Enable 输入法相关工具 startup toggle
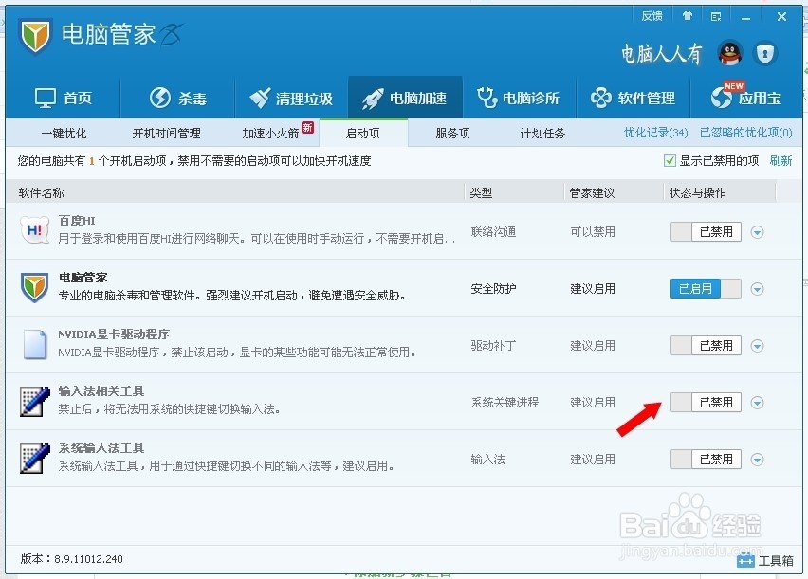The height and width of the screenshot is (579, 808). (x=706, y=403)
